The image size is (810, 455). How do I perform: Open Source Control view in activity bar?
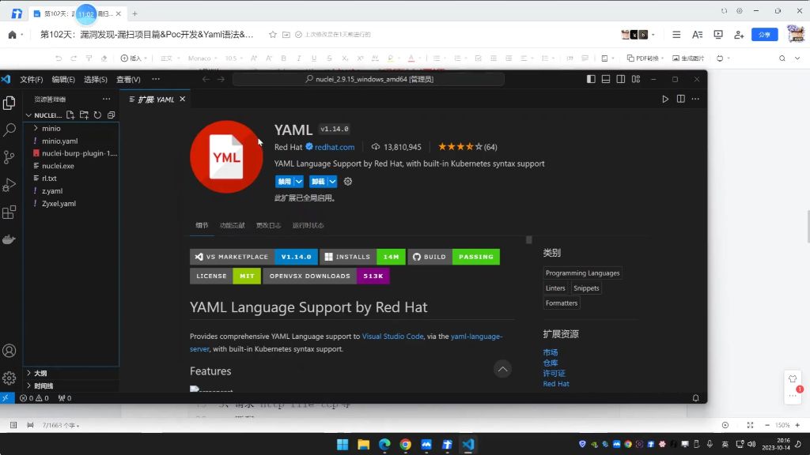[9, 157]
